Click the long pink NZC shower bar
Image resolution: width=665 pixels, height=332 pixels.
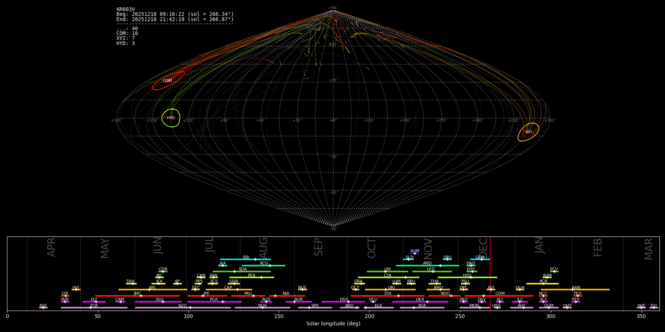click(x=183, y=308)
